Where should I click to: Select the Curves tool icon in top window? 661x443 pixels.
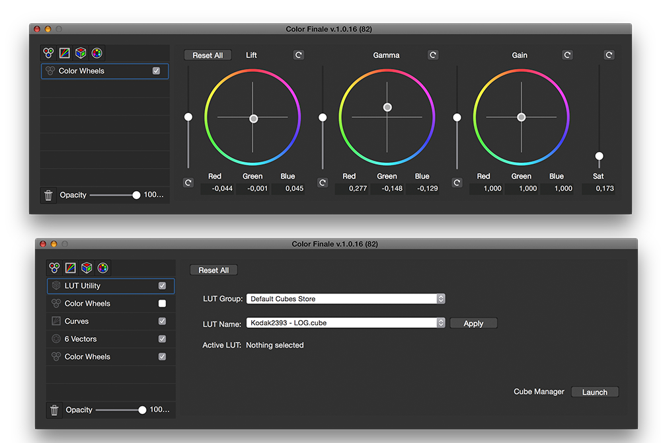point(64,53)
